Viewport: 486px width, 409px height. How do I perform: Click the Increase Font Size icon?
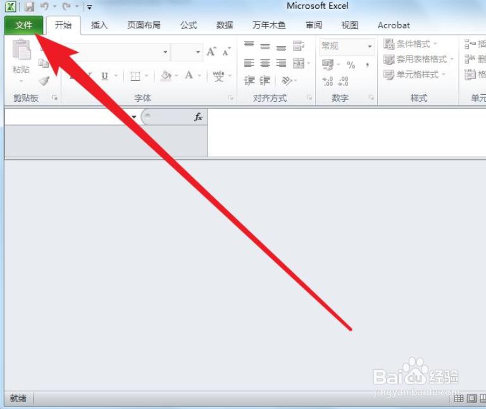[x=212, y=51]
